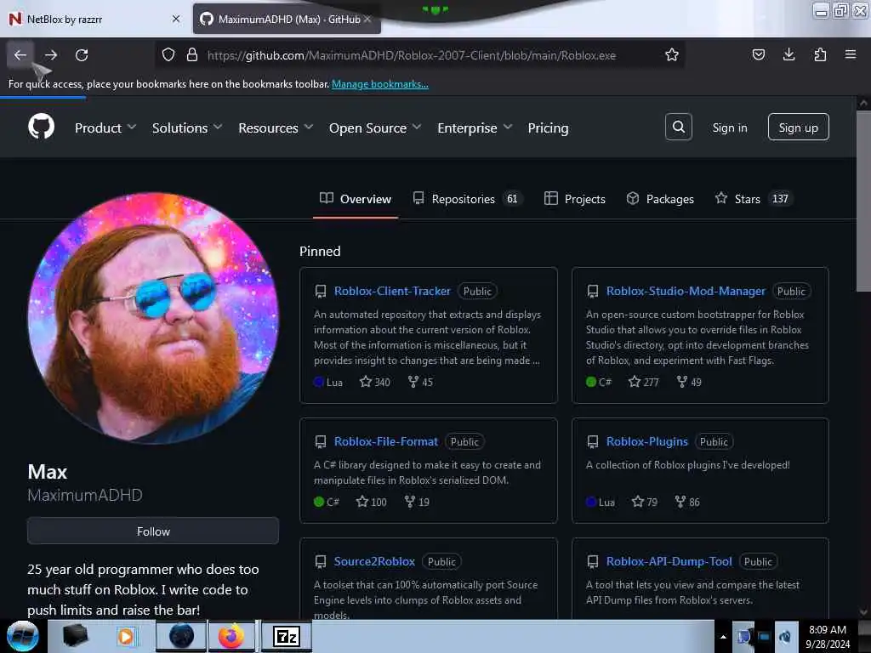871x653 pixels.
Task: Switch to the NetBlox by razzrr browser tab
Action: [94, 19]
